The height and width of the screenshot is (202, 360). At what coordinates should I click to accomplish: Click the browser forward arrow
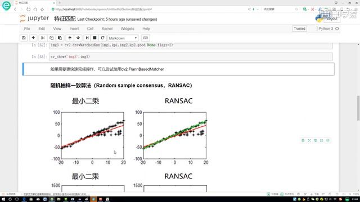[x=21, y=10]
